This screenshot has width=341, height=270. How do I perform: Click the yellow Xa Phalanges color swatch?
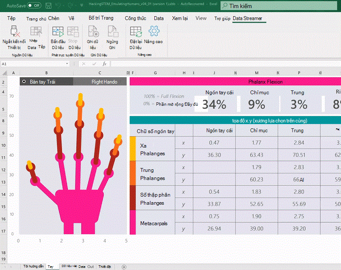[x=133, y=148]
